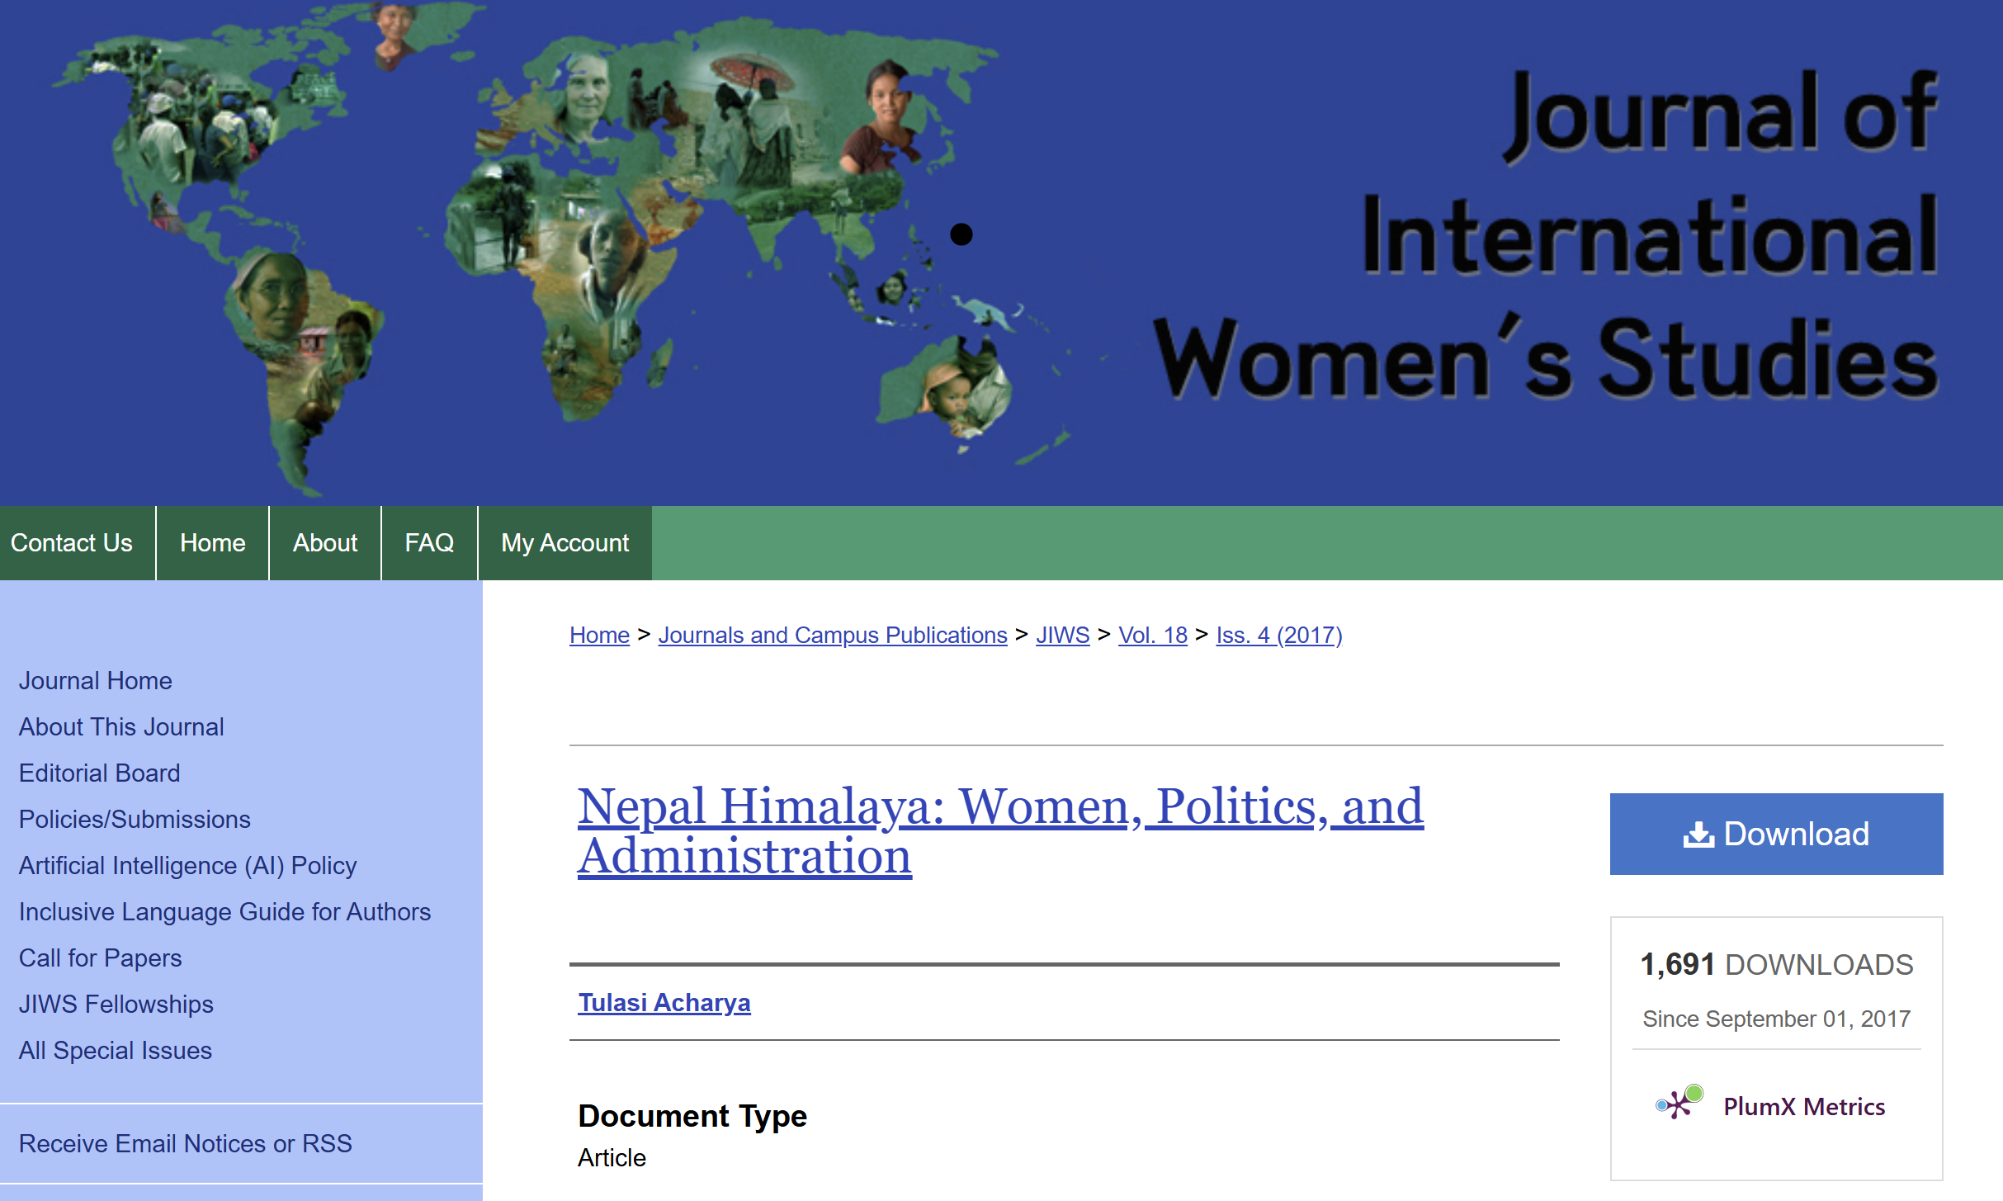Open the Iss. 4 (2017) breadcrumb link
Viewport: 2003px width, 1201px height.
click(x=1279, y=635)
